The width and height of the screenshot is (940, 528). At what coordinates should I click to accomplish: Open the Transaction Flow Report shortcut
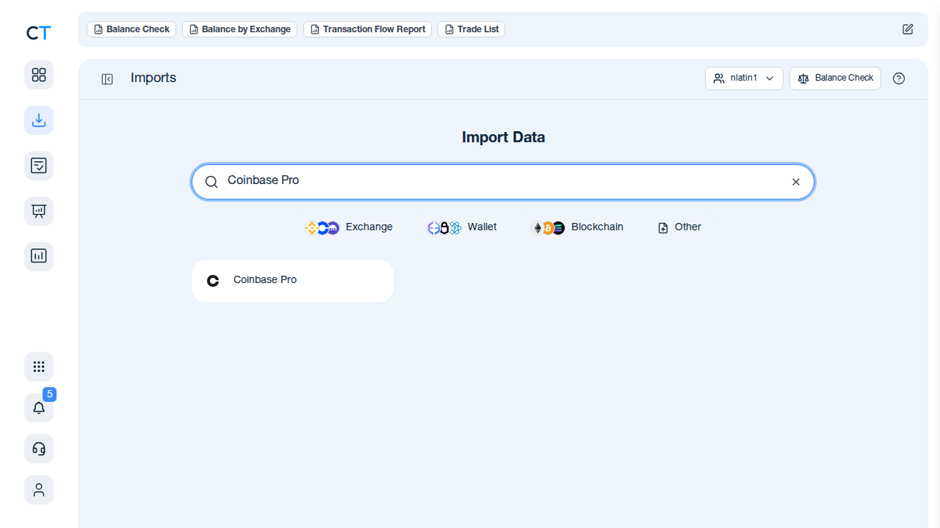coord(367,29)
